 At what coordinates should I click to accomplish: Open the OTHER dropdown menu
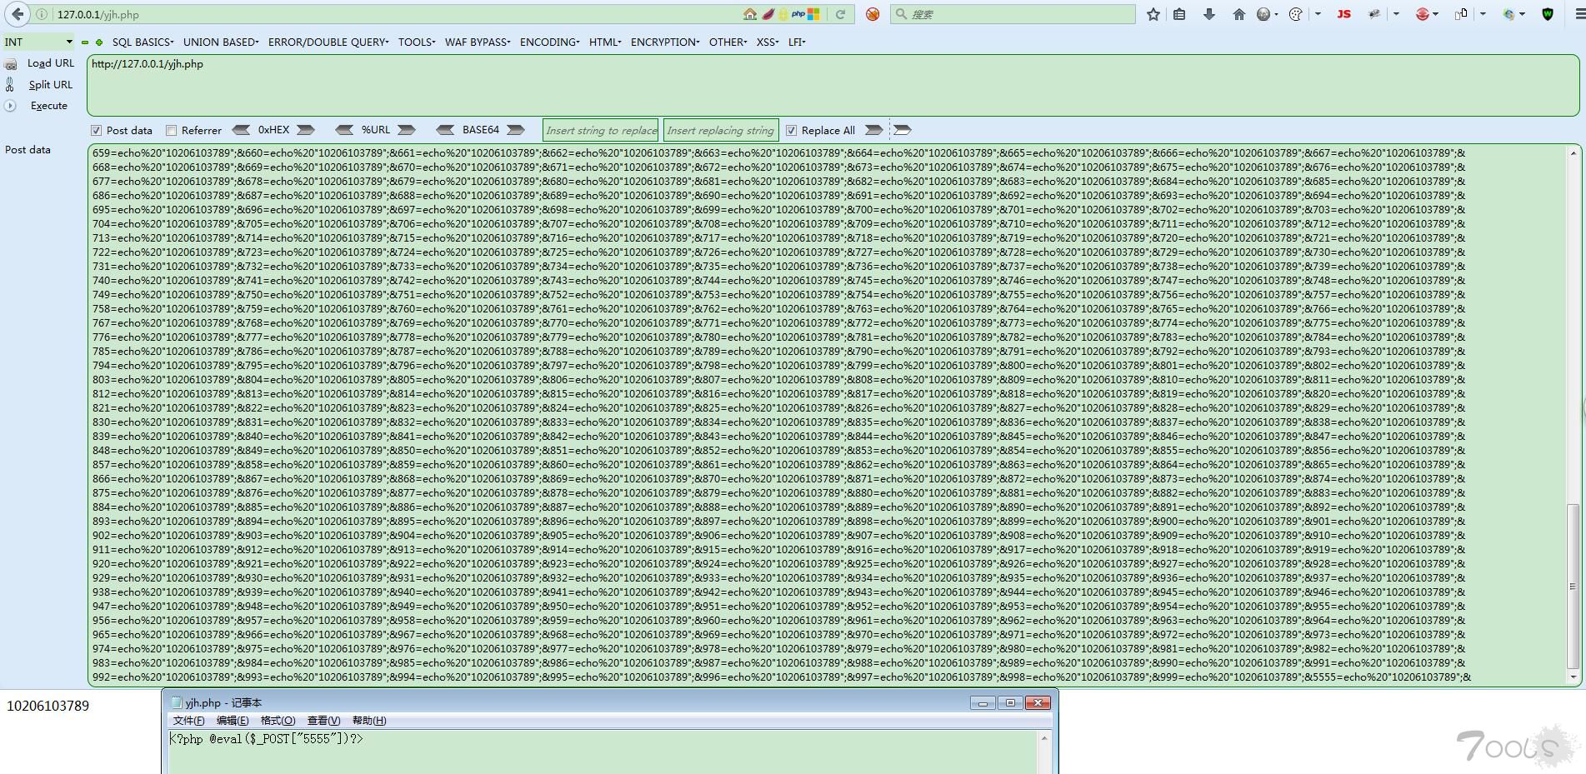728,42
